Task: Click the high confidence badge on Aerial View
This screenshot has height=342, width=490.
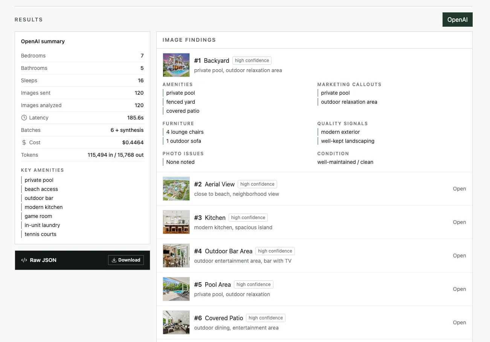Action: tap(257, 184)
